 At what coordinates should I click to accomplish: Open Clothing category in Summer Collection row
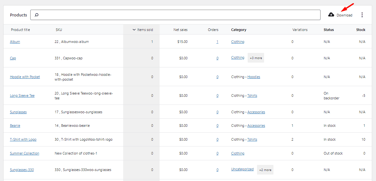pyautogui.click(x=238, y=153)
